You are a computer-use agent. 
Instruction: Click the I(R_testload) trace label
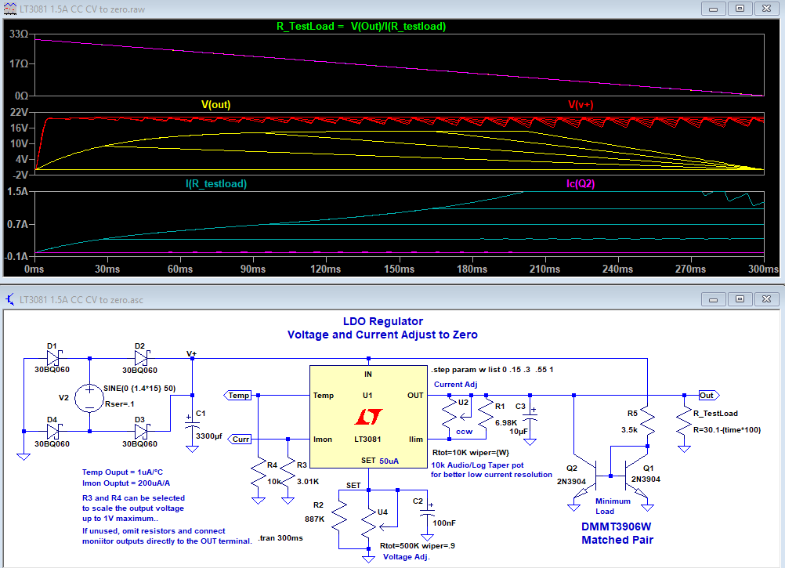click(x=216, y=183)
